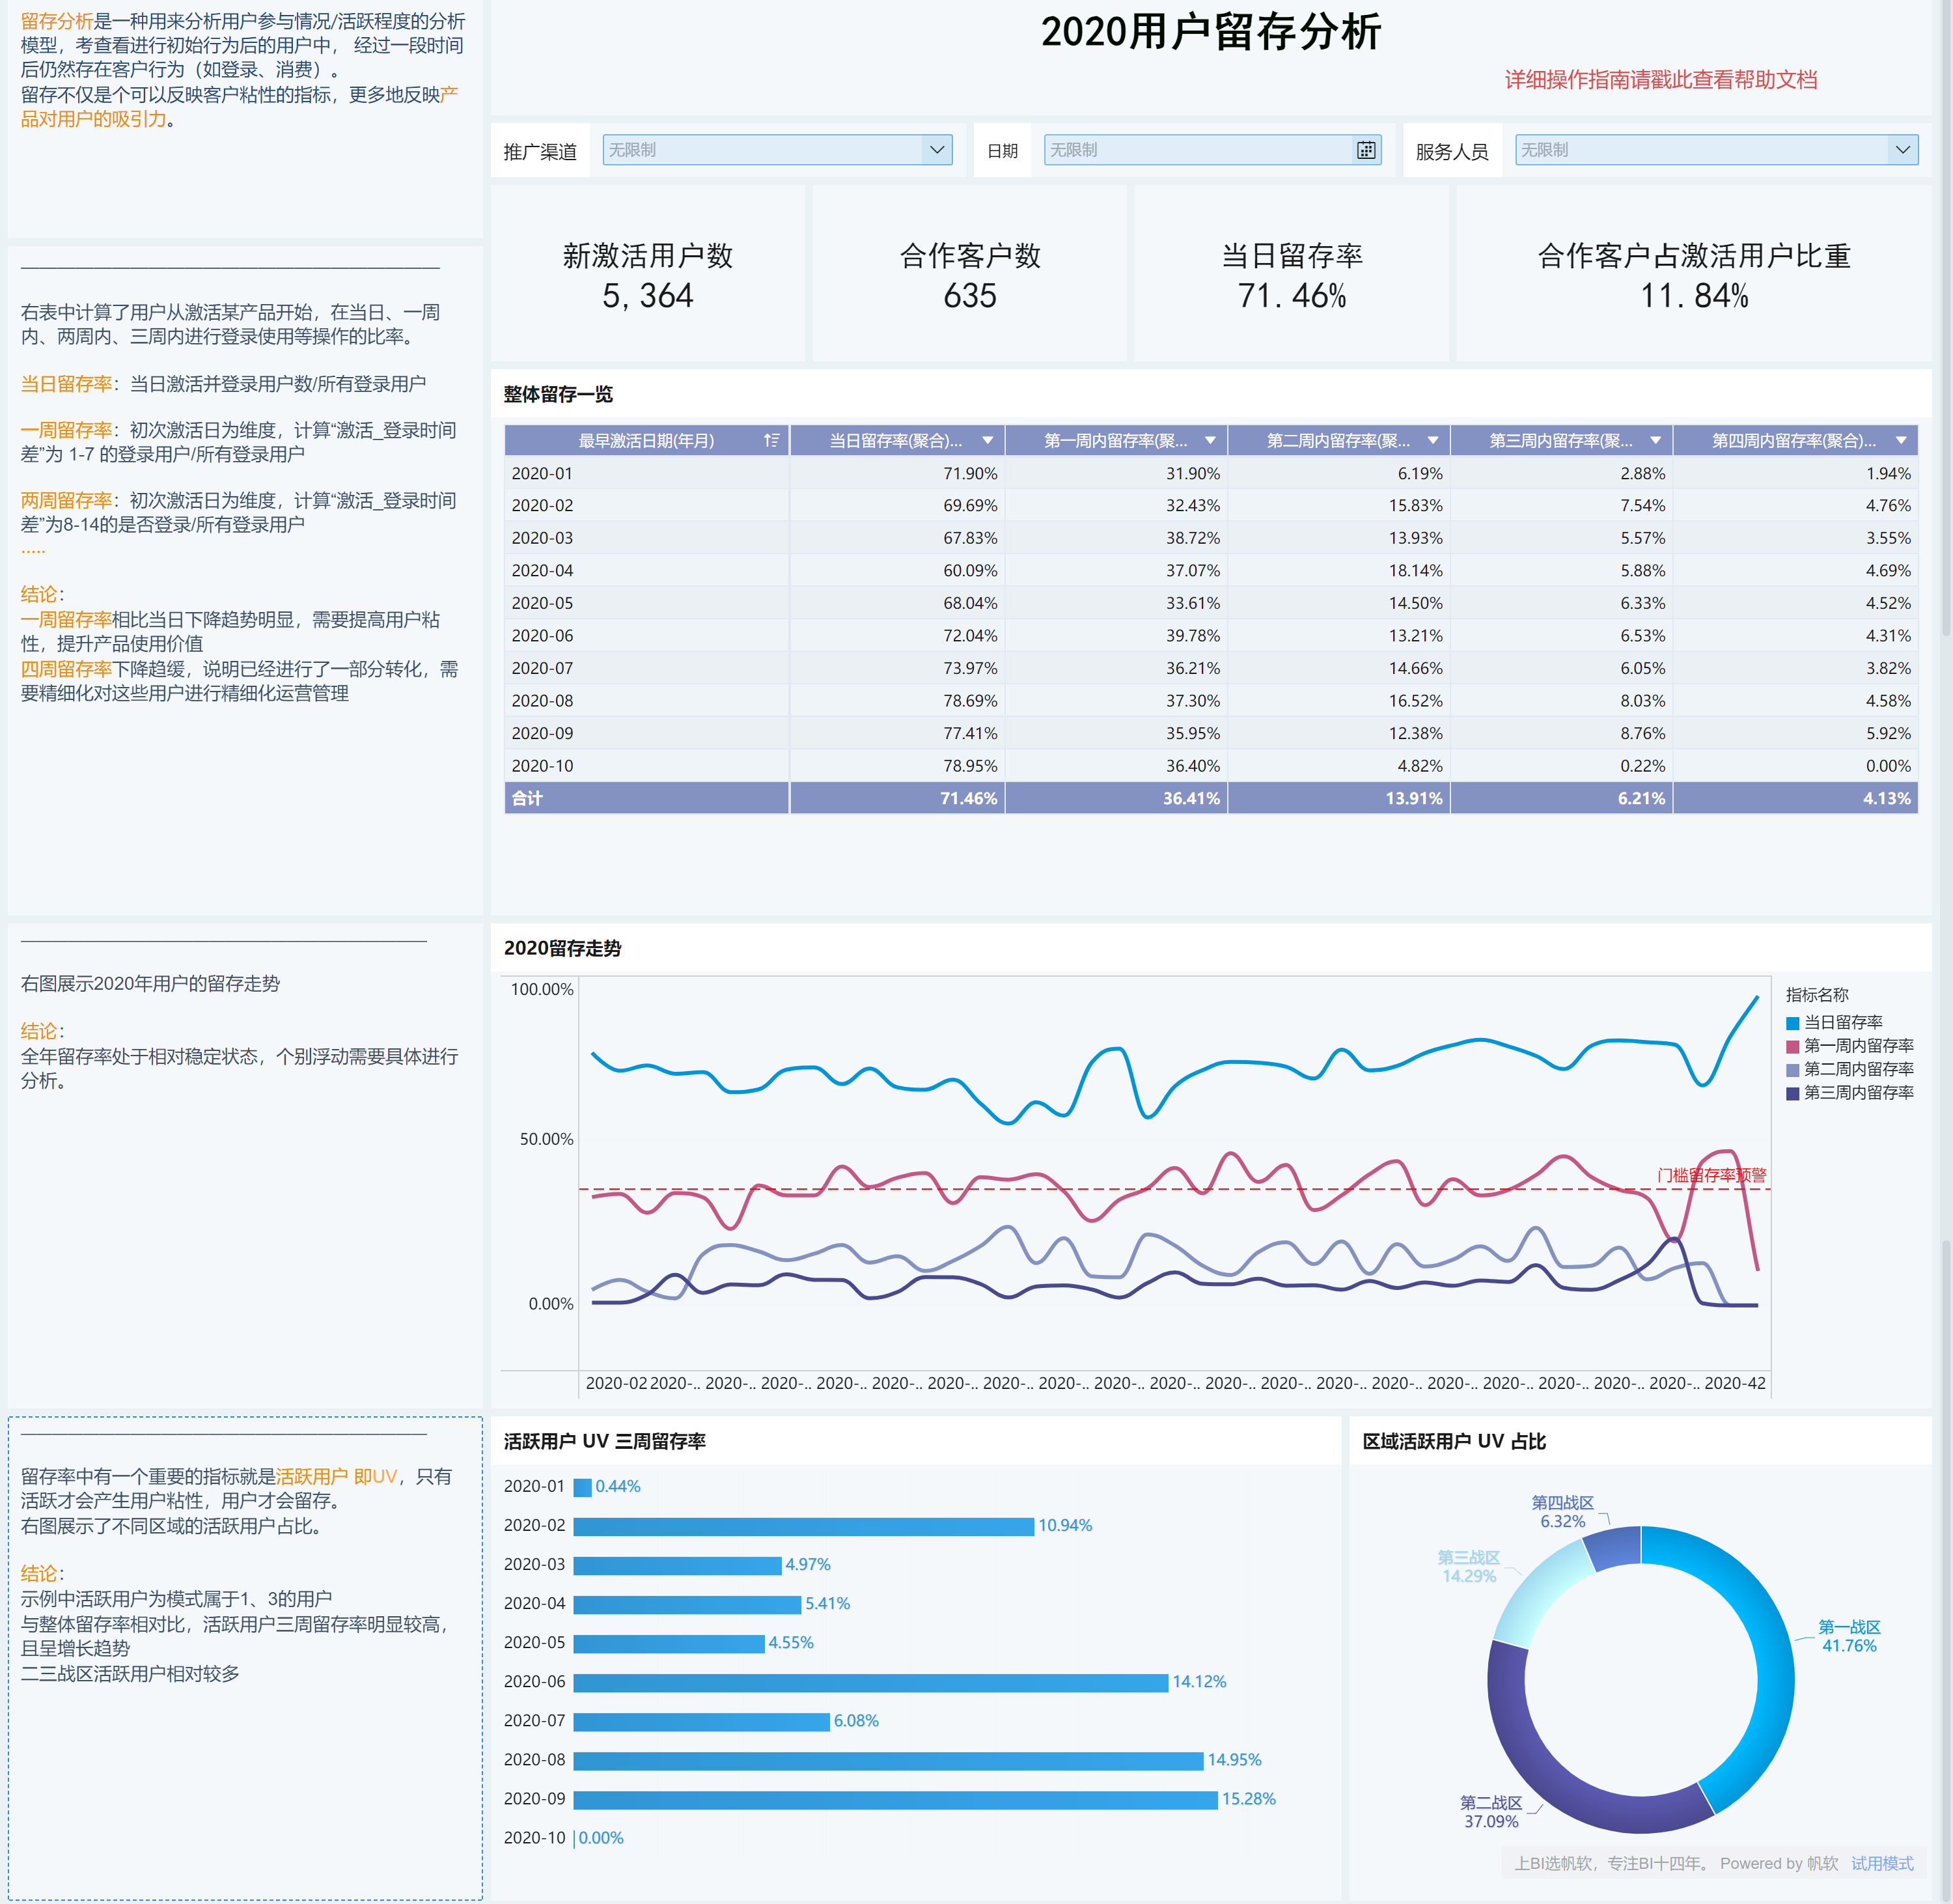The width and height of the screenshot is (1953, 1904).
Task: Open filter arrow on 当日留存率 column
Action: pyautogui.click(x=988, y=441)
